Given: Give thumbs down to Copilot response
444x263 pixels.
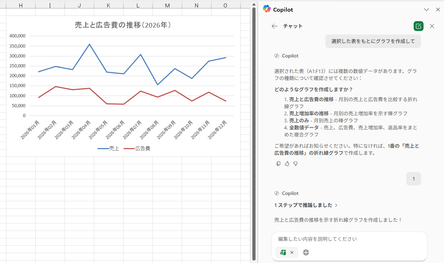Looking at the screenshot, I should point(295,164).
